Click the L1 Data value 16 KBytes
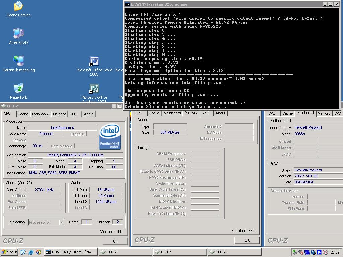This screenshot has width=343, height=257. pos(106,190)
